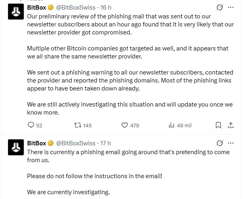Click the verified badge on first tweet
243x199 pixels.
[50, 8]
